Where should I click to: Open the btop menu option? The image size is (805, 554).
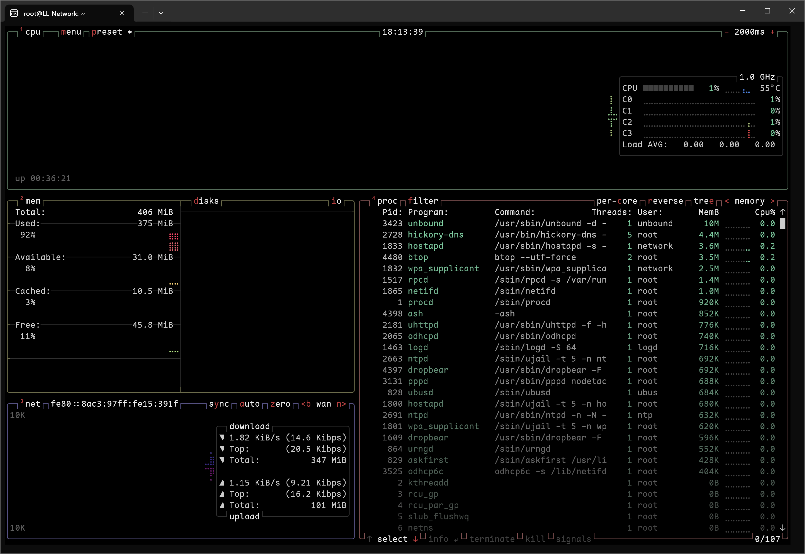tap(71, 32)
